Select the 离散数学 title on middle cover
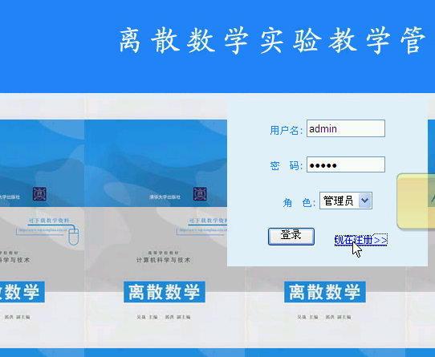 (165, 292)
